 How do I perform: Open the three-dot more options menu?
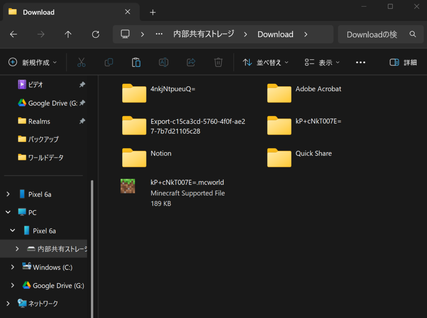(360, 63)
